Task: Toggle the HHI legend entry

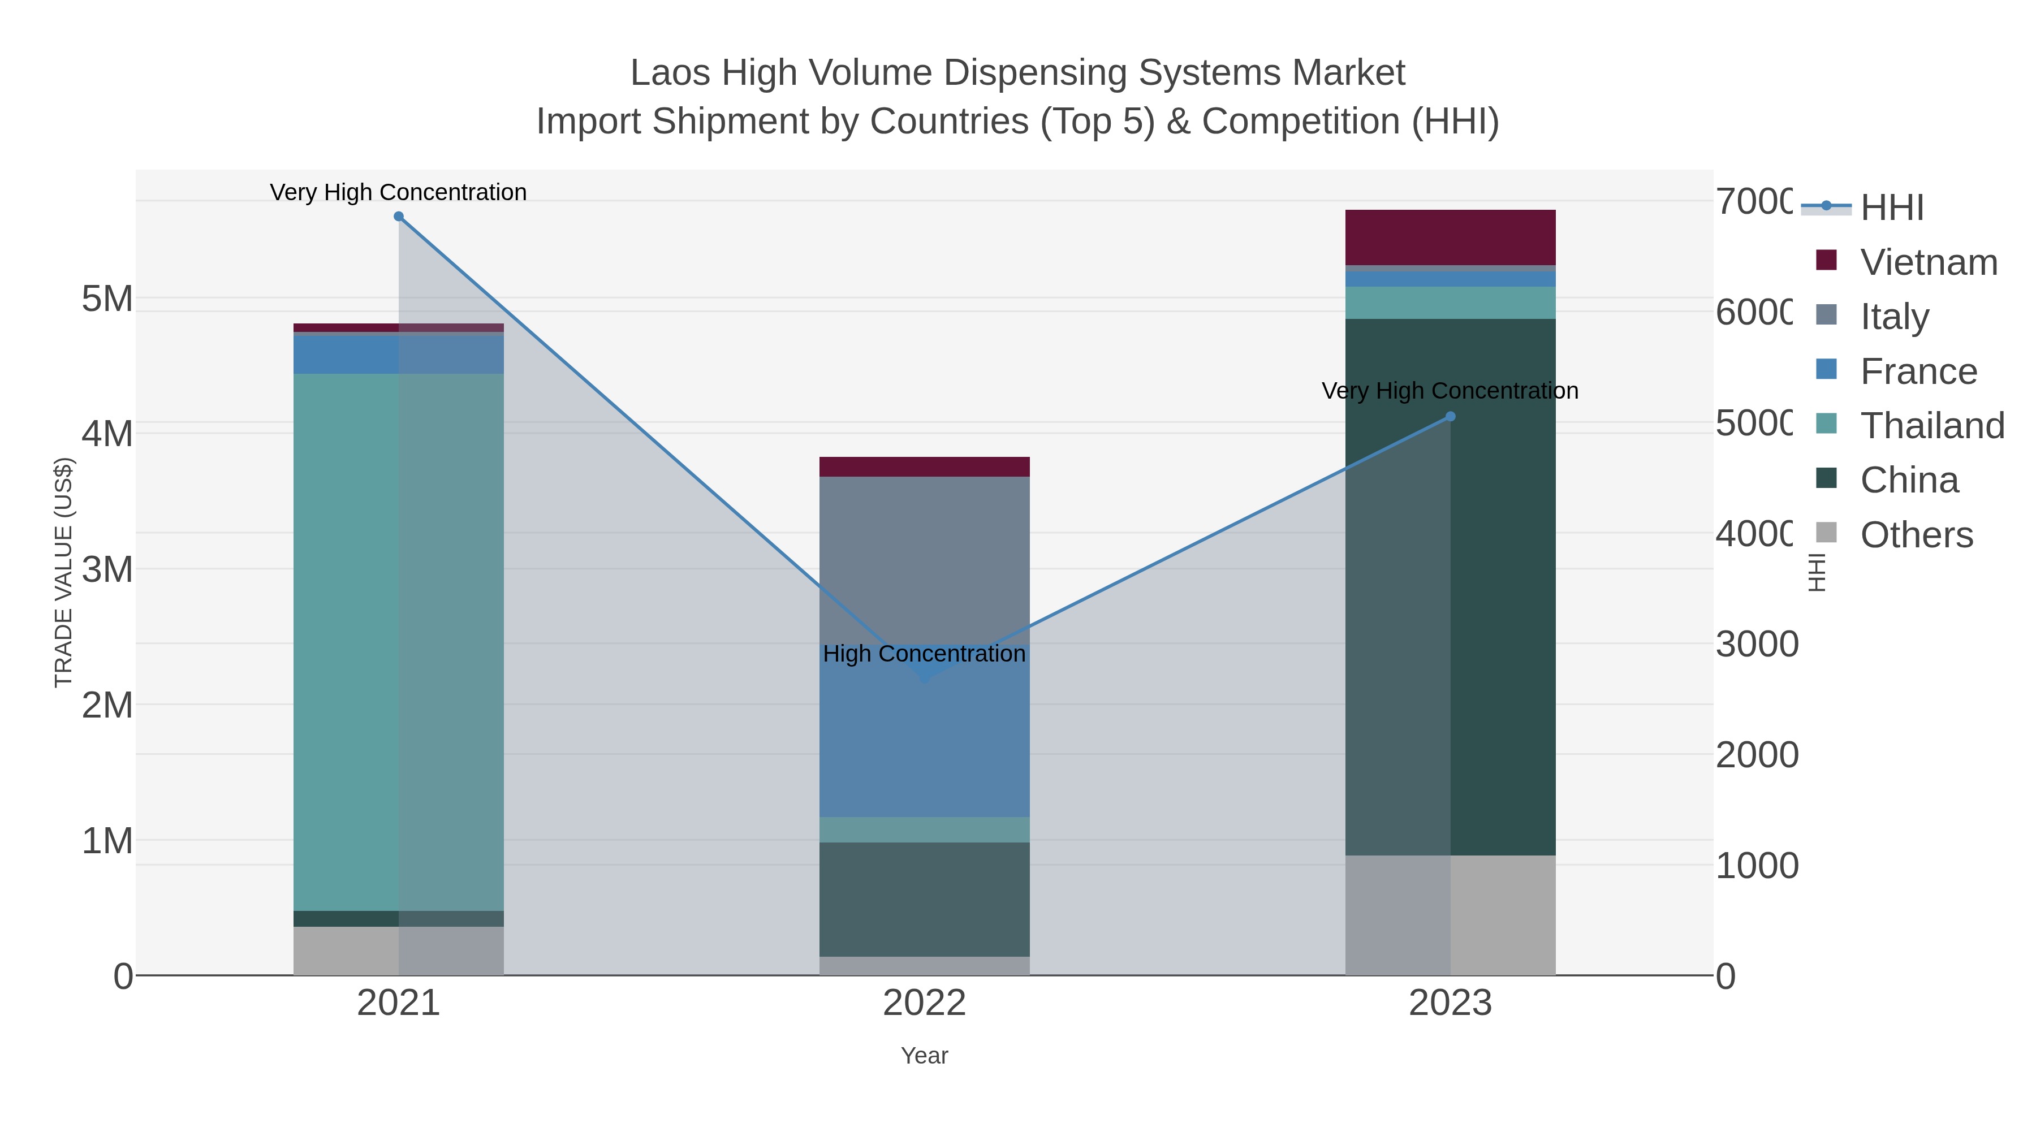Action: coord(1862,207)
